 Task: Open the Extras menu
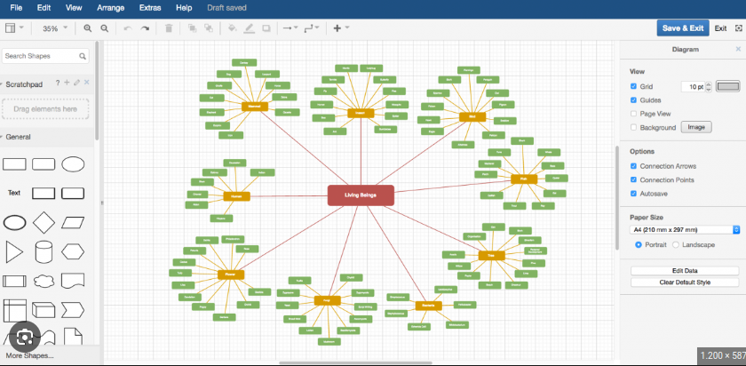coord(150,7)
